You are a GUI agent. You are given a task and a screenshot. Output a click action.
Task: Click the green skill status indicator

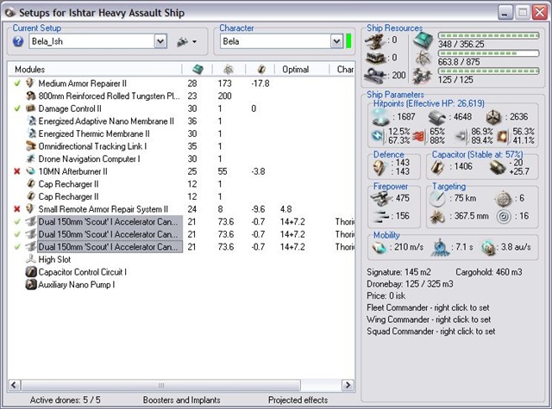click(x=348, y=41)
